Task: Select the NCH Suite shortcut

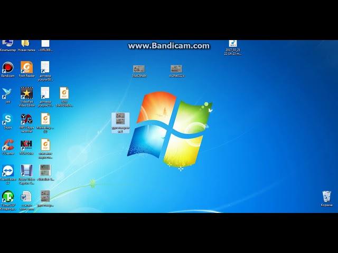Action: click(x=27, y=147)
